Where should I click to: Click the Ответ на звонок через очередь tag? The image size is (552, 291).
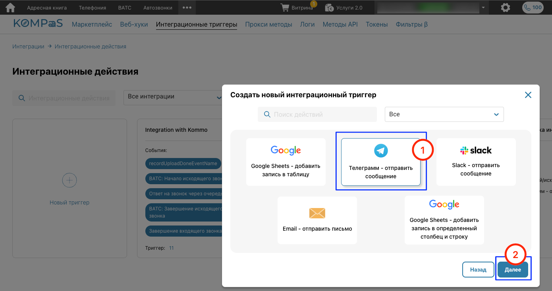tap(183, 193)
